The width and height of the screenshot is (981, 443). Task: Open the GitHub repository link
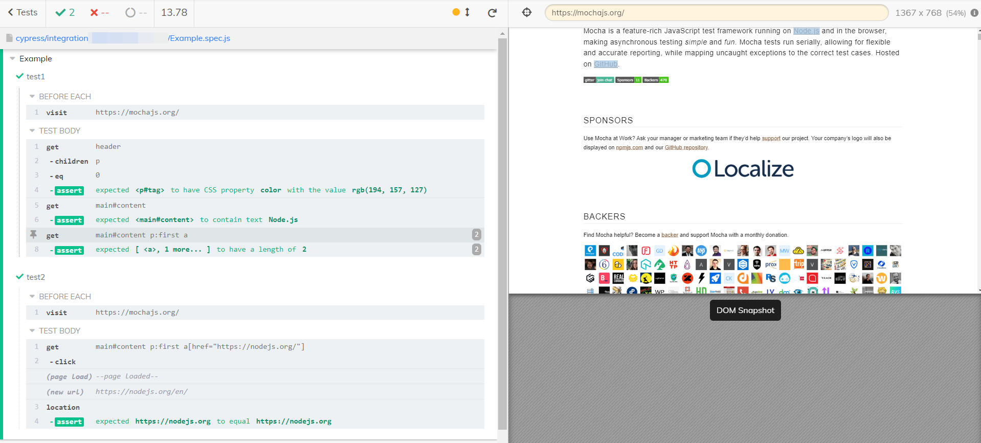pos(686,148)
